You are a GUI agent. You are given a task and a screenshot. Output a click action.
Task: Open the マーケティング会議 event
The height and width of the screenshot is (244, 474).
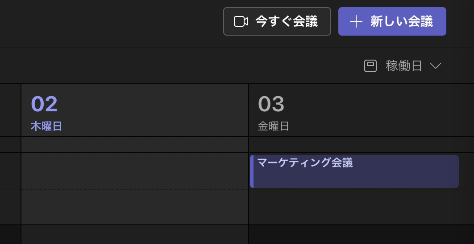(354, 171)
